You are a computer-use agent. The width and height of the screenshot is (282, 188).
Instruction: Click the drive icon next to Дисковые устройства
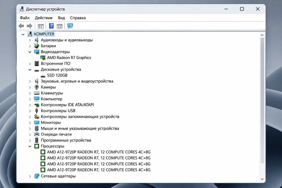coord(37,70)
